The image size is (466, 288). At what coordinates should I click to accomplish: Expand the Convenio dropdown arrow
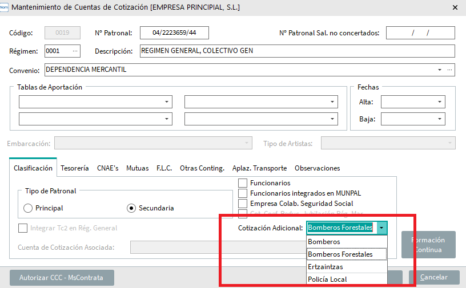tap(440, 70)
